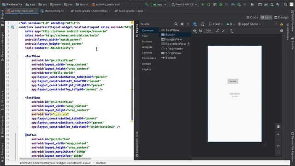Click the editor horizontal scrollbar
Image resolution: width=295 pixels, height=166 pixels.
click(x=55, y=159)
